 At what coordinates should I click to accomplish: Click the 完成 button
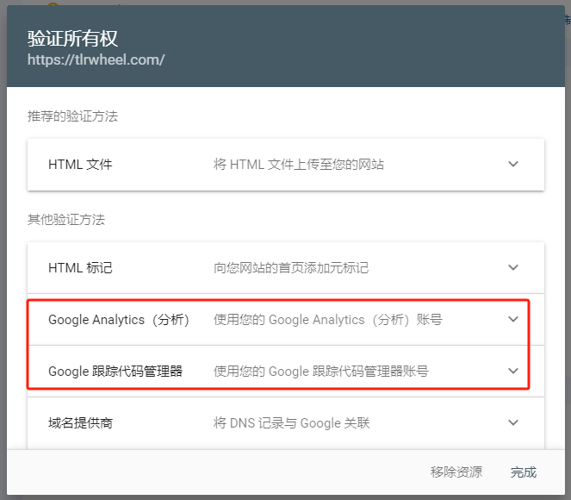point(524,472)
